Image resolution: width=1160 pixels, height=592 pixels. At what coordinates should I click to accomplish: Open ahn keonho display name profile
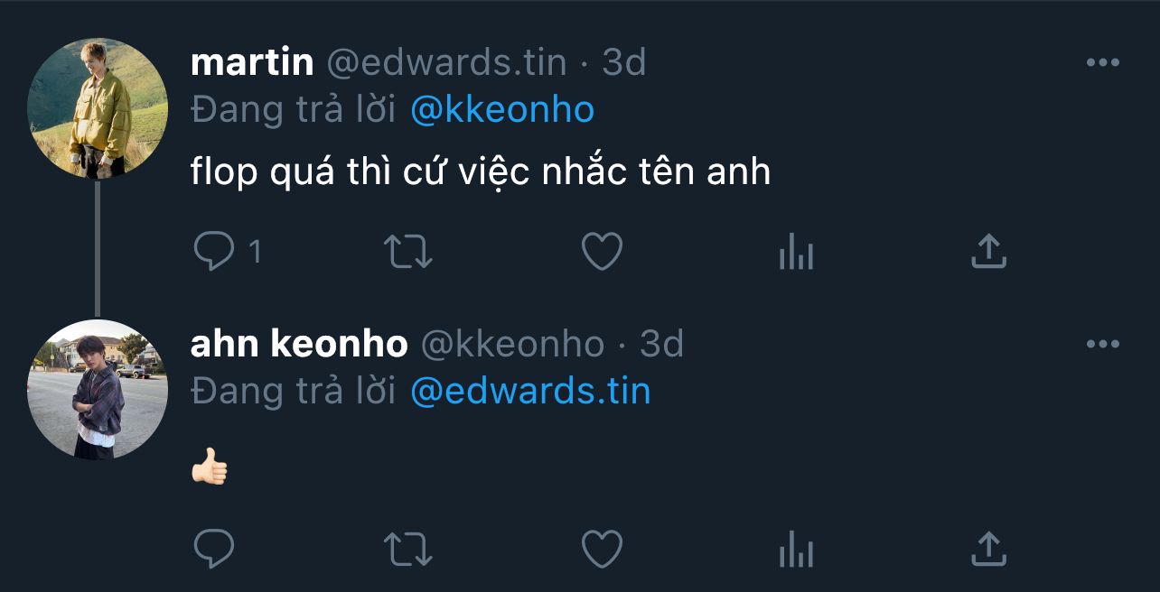(299, 344)
